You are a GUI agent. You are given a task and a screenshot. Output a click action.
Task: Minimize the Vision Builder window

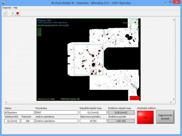tap(165, 2)
